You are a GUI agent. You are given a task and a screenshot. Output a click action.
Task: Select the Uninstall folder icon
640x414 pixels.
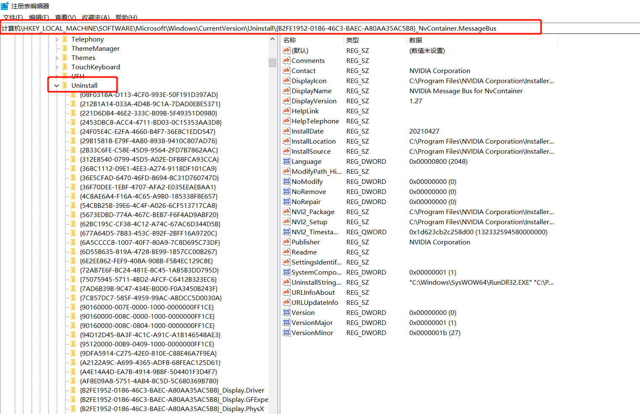65,85
